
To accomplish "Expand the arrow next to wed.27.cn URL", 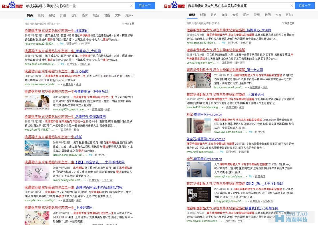I will point(57,130).
